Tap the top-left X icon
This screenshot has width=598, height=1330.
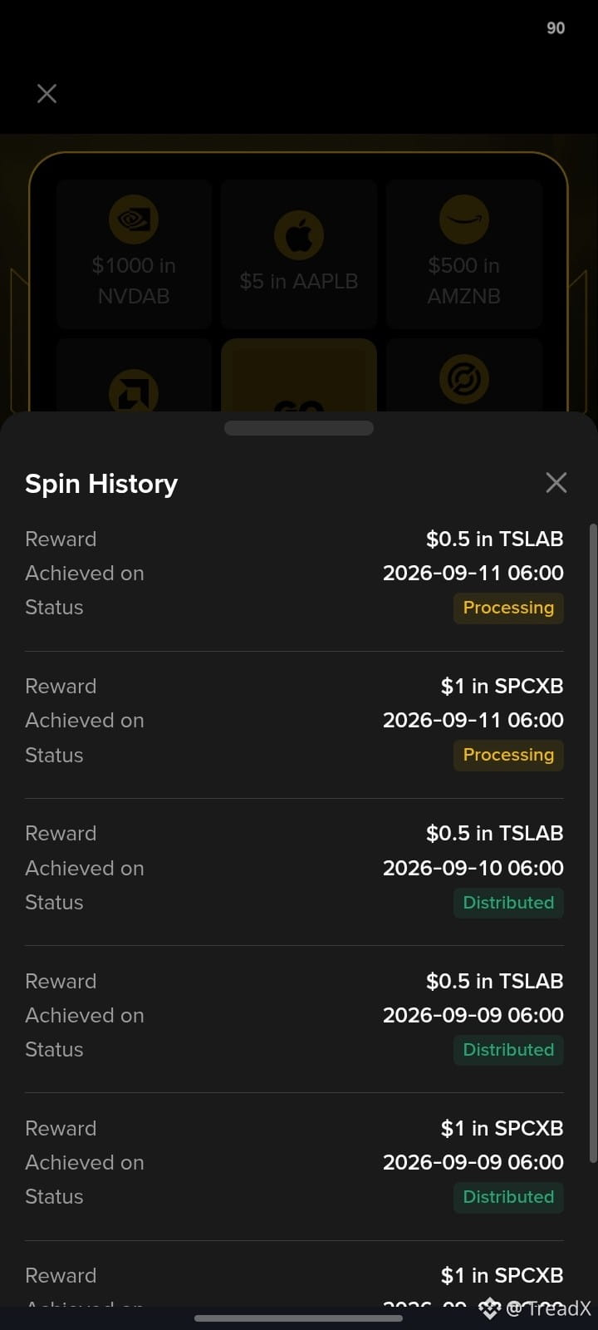pos(47,93)
